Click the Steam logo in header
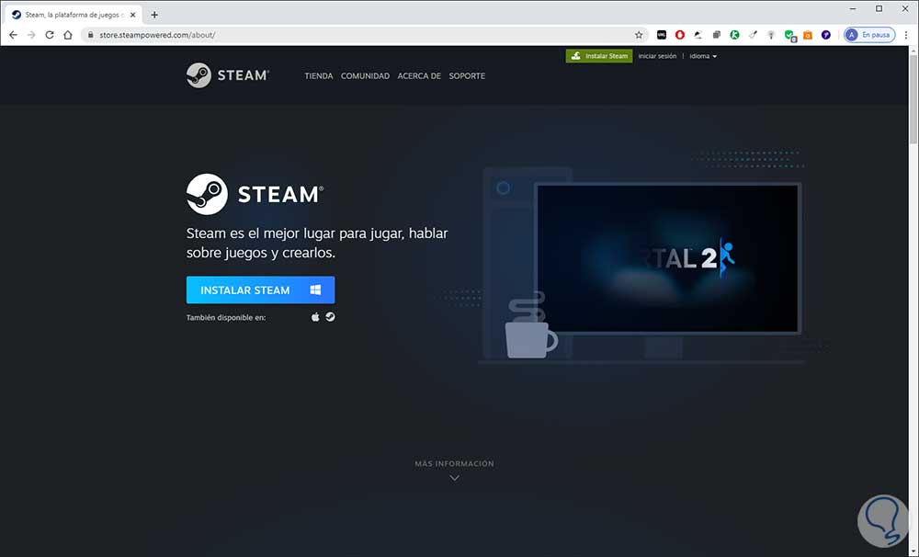Image resolution: width=919 pixels, height=557 pixels. 227,75
